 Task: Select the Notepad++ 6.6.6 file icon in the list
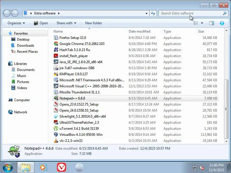56,98
